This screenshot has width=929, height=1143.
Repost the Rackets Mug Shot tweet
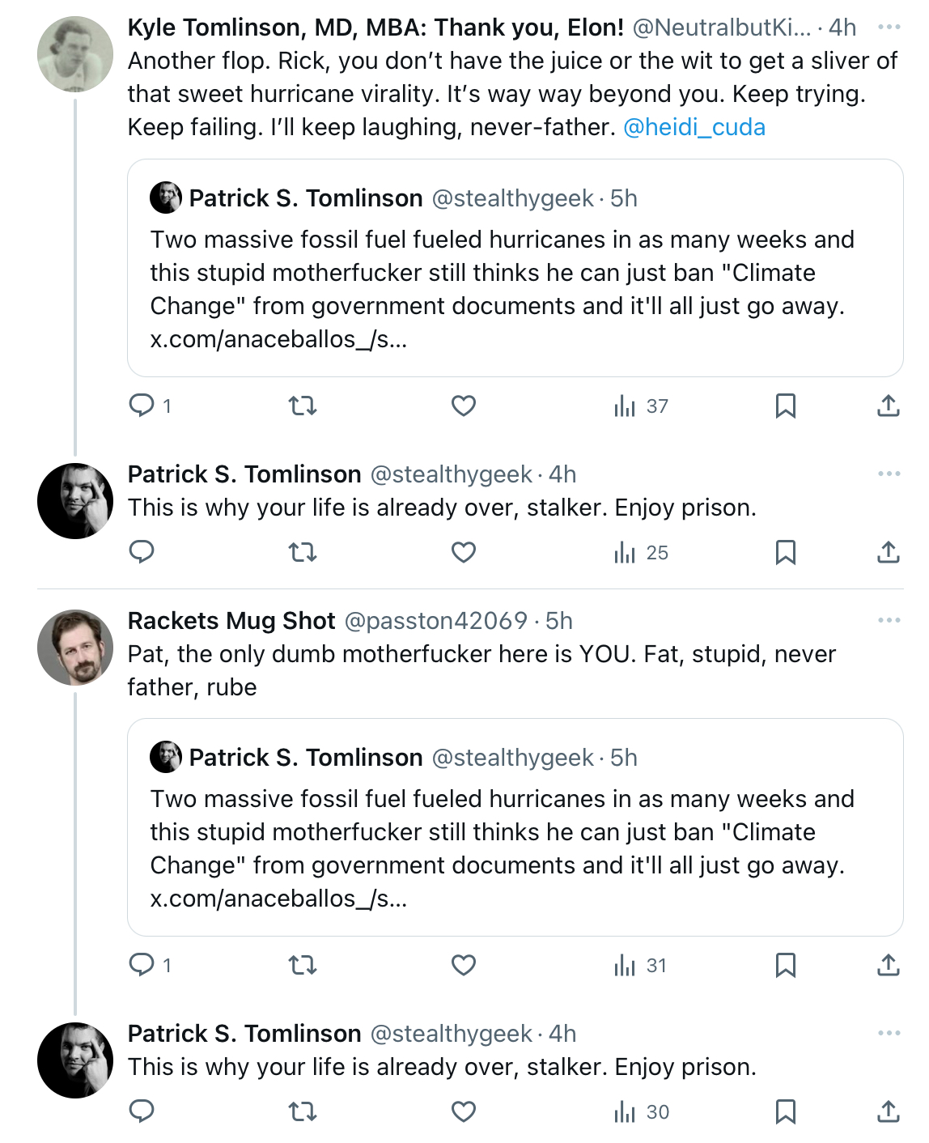(x=303, y=965)
